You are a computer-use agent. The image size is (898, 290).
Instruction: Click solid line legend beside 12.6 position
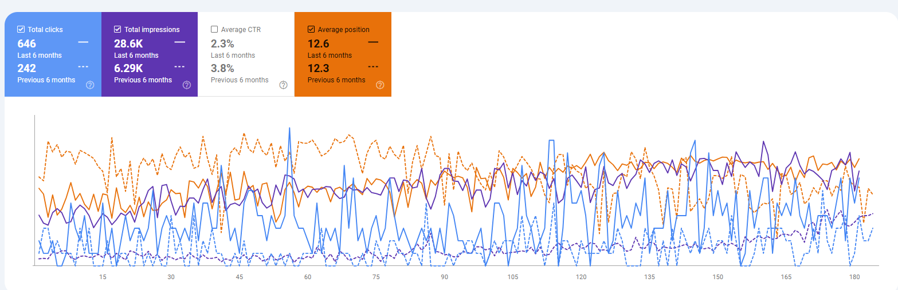click(x=373, y=42)
